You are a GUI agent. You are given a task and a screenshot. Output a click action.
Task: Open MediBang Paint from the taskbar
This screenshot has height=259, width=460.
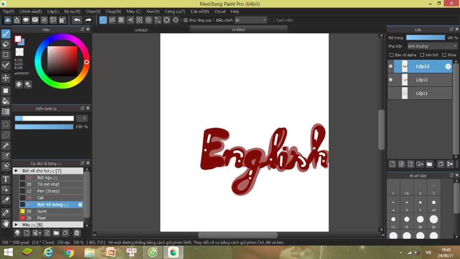click(173, 253)
